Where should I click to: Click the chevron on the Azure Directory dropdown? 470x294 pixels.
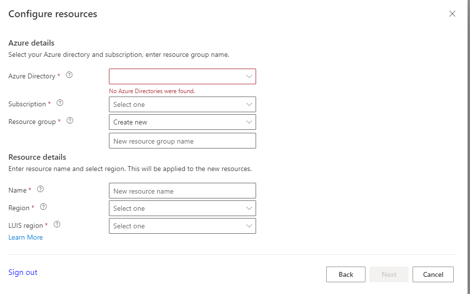click(249, 76)
